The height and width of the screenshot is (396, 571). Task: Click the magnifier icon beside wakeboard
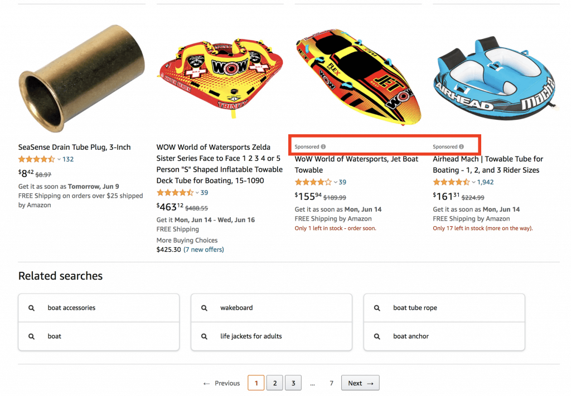(205, 307)
